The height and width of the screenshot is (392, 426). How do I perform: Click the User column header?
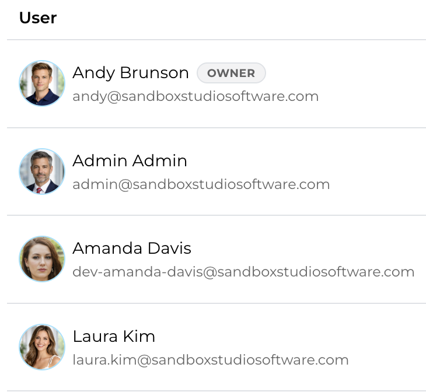point(38,18)
